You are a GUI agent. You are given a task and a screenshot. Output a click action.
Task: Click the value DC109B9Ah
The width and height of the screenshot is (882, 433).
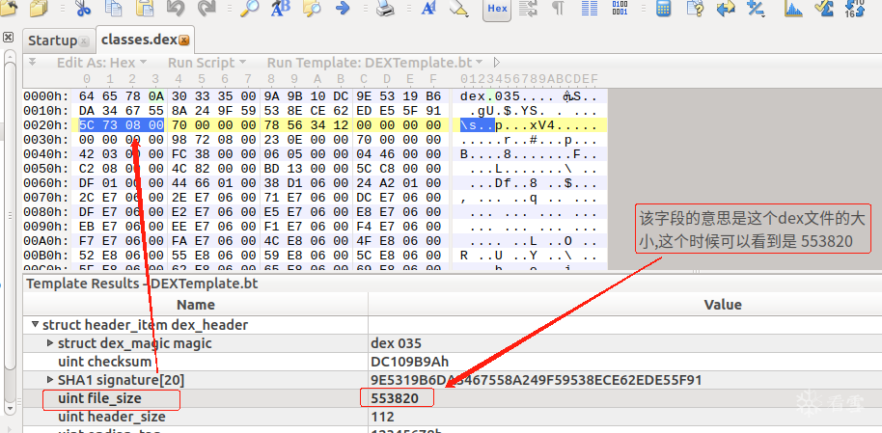pyautogui.click(x=409, y=362)
